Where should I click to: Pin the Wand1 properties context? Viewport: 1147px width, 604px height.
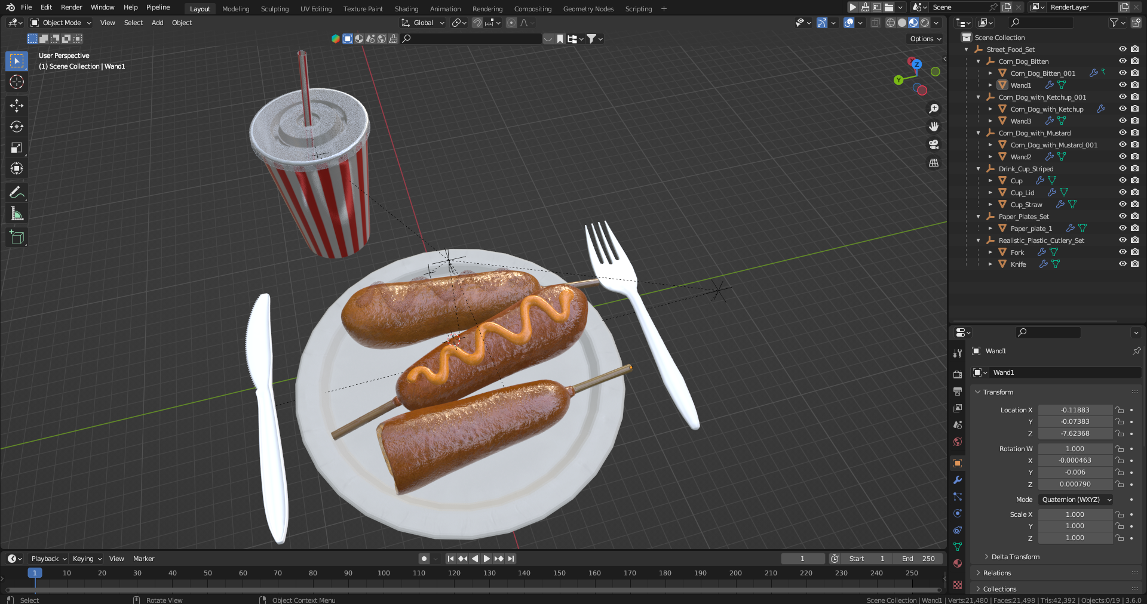[1136, 351]
